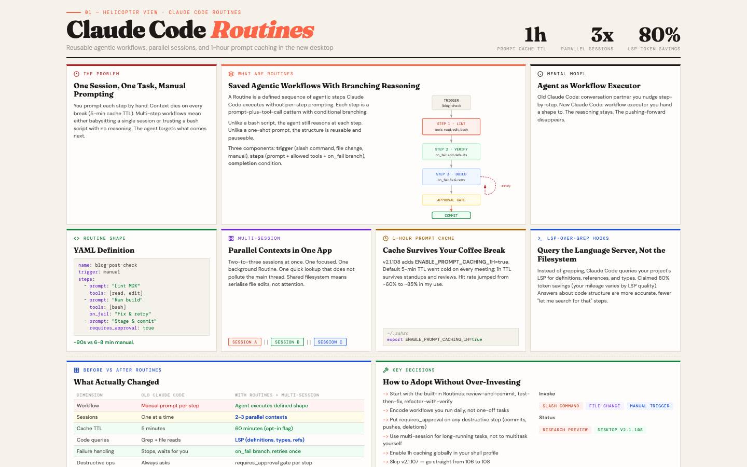Click the 60 minutes (opt-in flag) cell
The height and width of the screenshot is (467, 747).
point(264,429)
